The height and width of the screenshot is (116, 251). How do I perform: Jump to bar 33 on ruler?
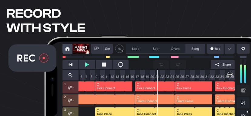[x=217, y=77]
